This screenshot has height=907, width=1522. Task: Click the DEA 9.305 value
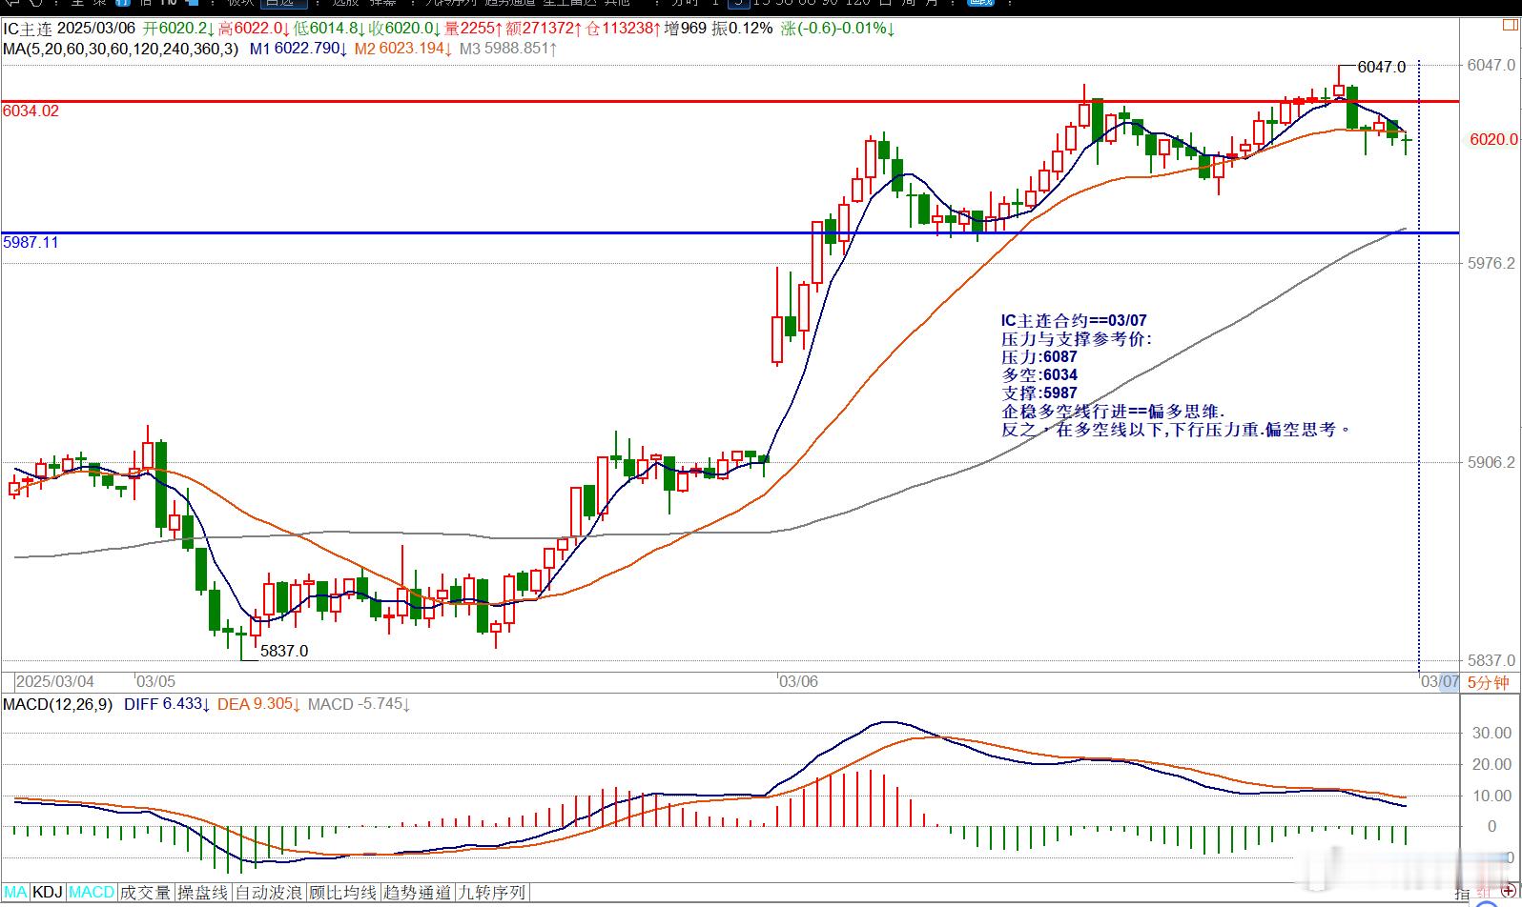pyautogui.click(x=259, y=704)
